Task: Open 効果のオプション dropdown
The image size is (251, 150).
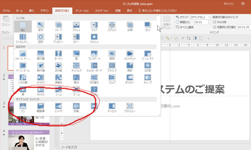Action: (167, 23)
